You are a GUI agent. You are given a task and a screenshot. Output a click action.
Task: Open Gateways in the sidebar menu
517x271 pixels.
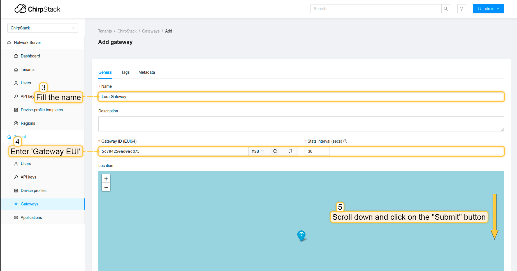(29, 204)
